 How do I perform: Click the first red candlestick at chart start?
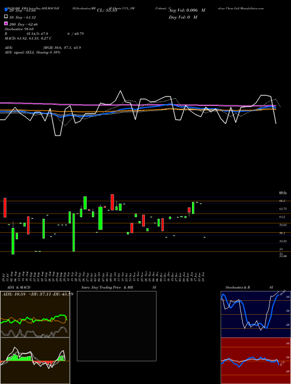coord(5,208)
